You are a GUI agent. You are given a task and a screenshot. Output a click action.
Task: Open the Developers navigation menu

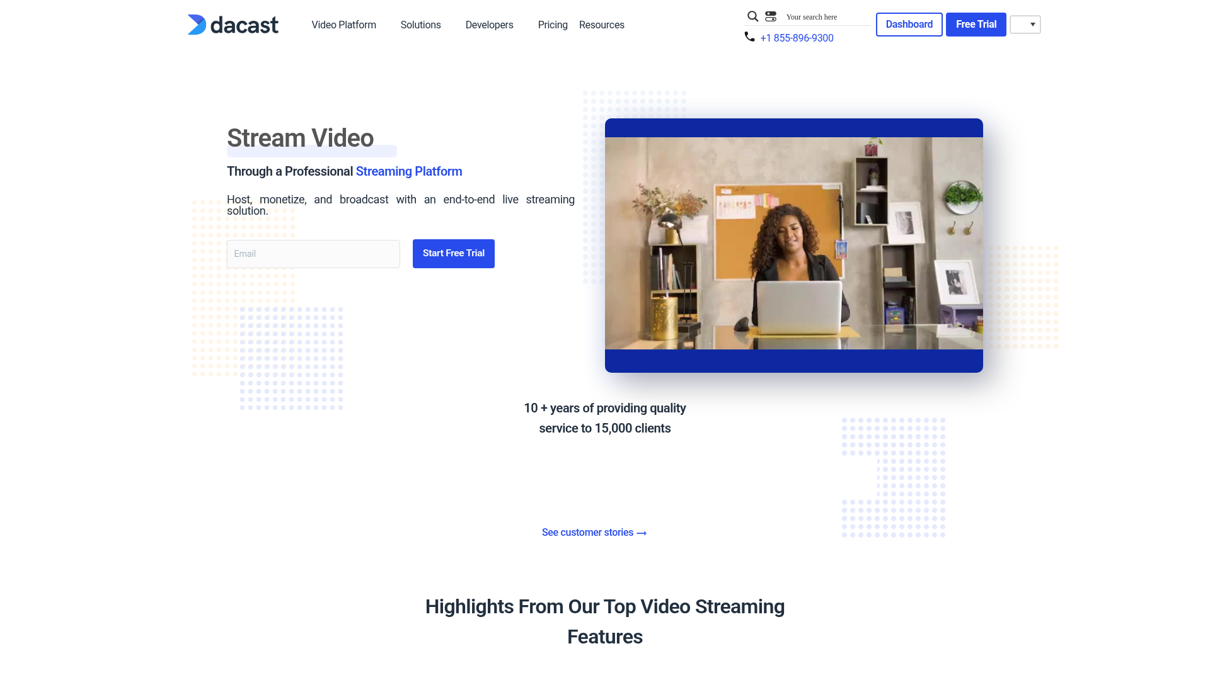click(x=489, y=25)
